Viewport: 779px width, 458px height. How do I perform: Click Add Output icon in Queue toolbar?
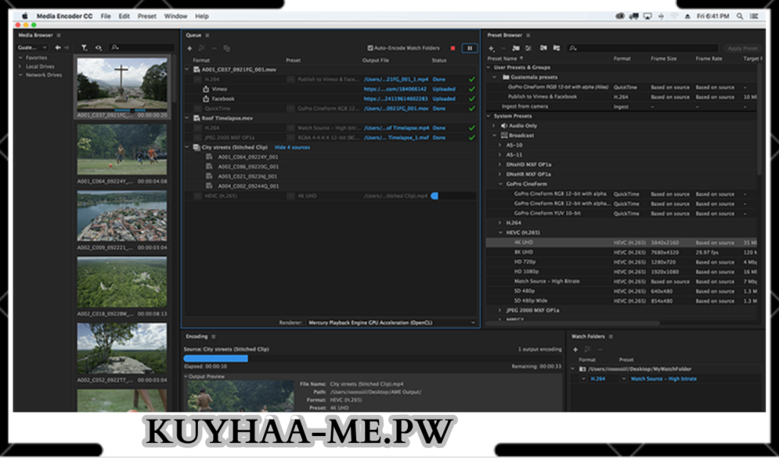[202, 48]
